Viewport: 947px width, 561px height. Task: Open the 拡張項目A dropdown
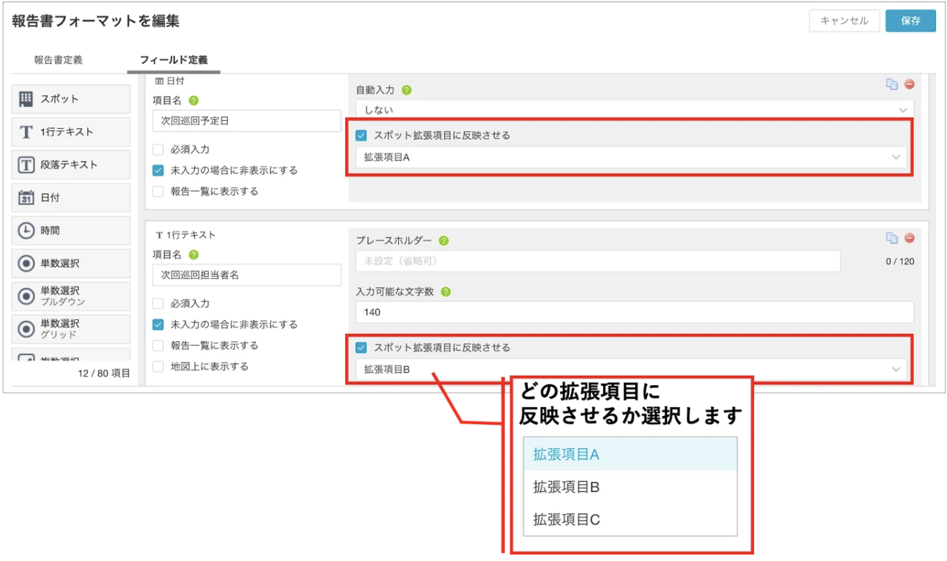click(631, 157)
